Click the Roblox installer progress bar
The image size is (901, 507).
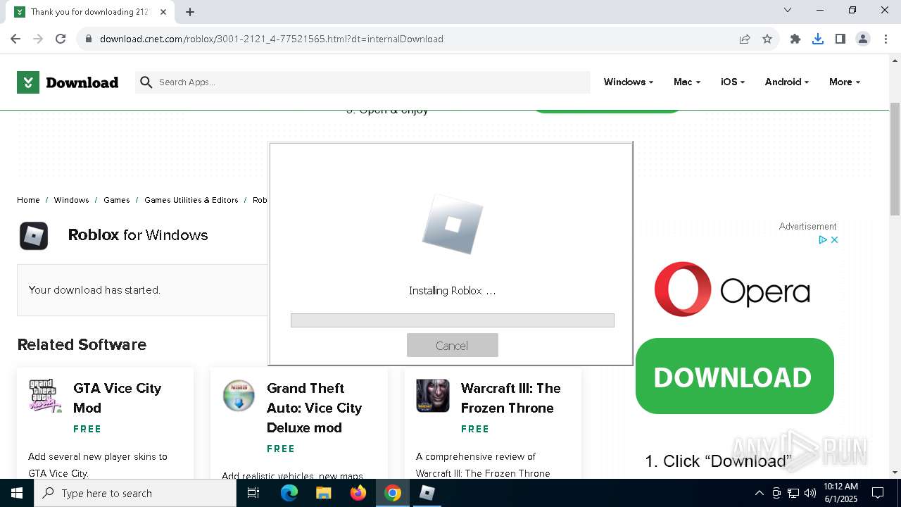[x=453, y=320]
